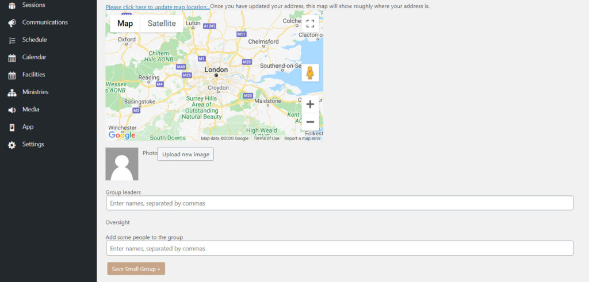Focus the Group leaders names field

tap(339, 203)
